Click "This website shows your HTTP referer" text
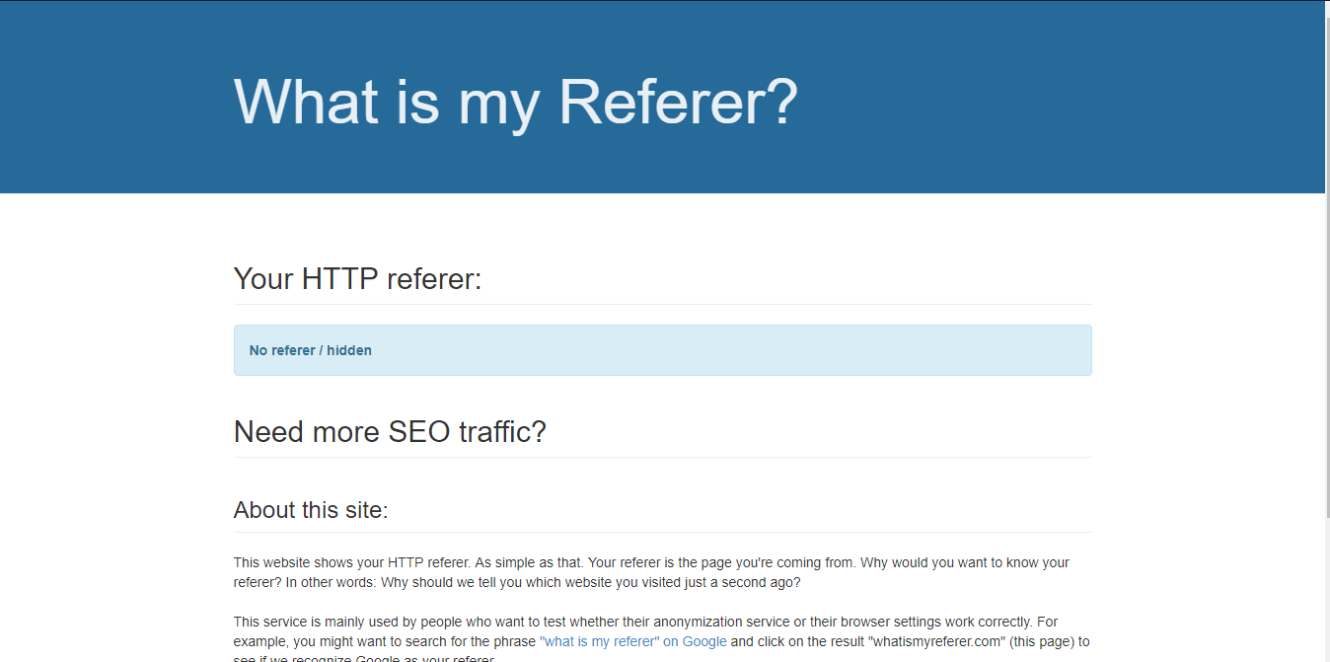This screenshot has height=662, width=1330. point(351,562)
